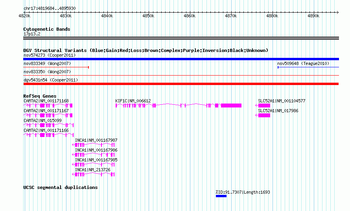Click the Cytogenetic Bands track title

pyautogui.click(x=47, y=29)
